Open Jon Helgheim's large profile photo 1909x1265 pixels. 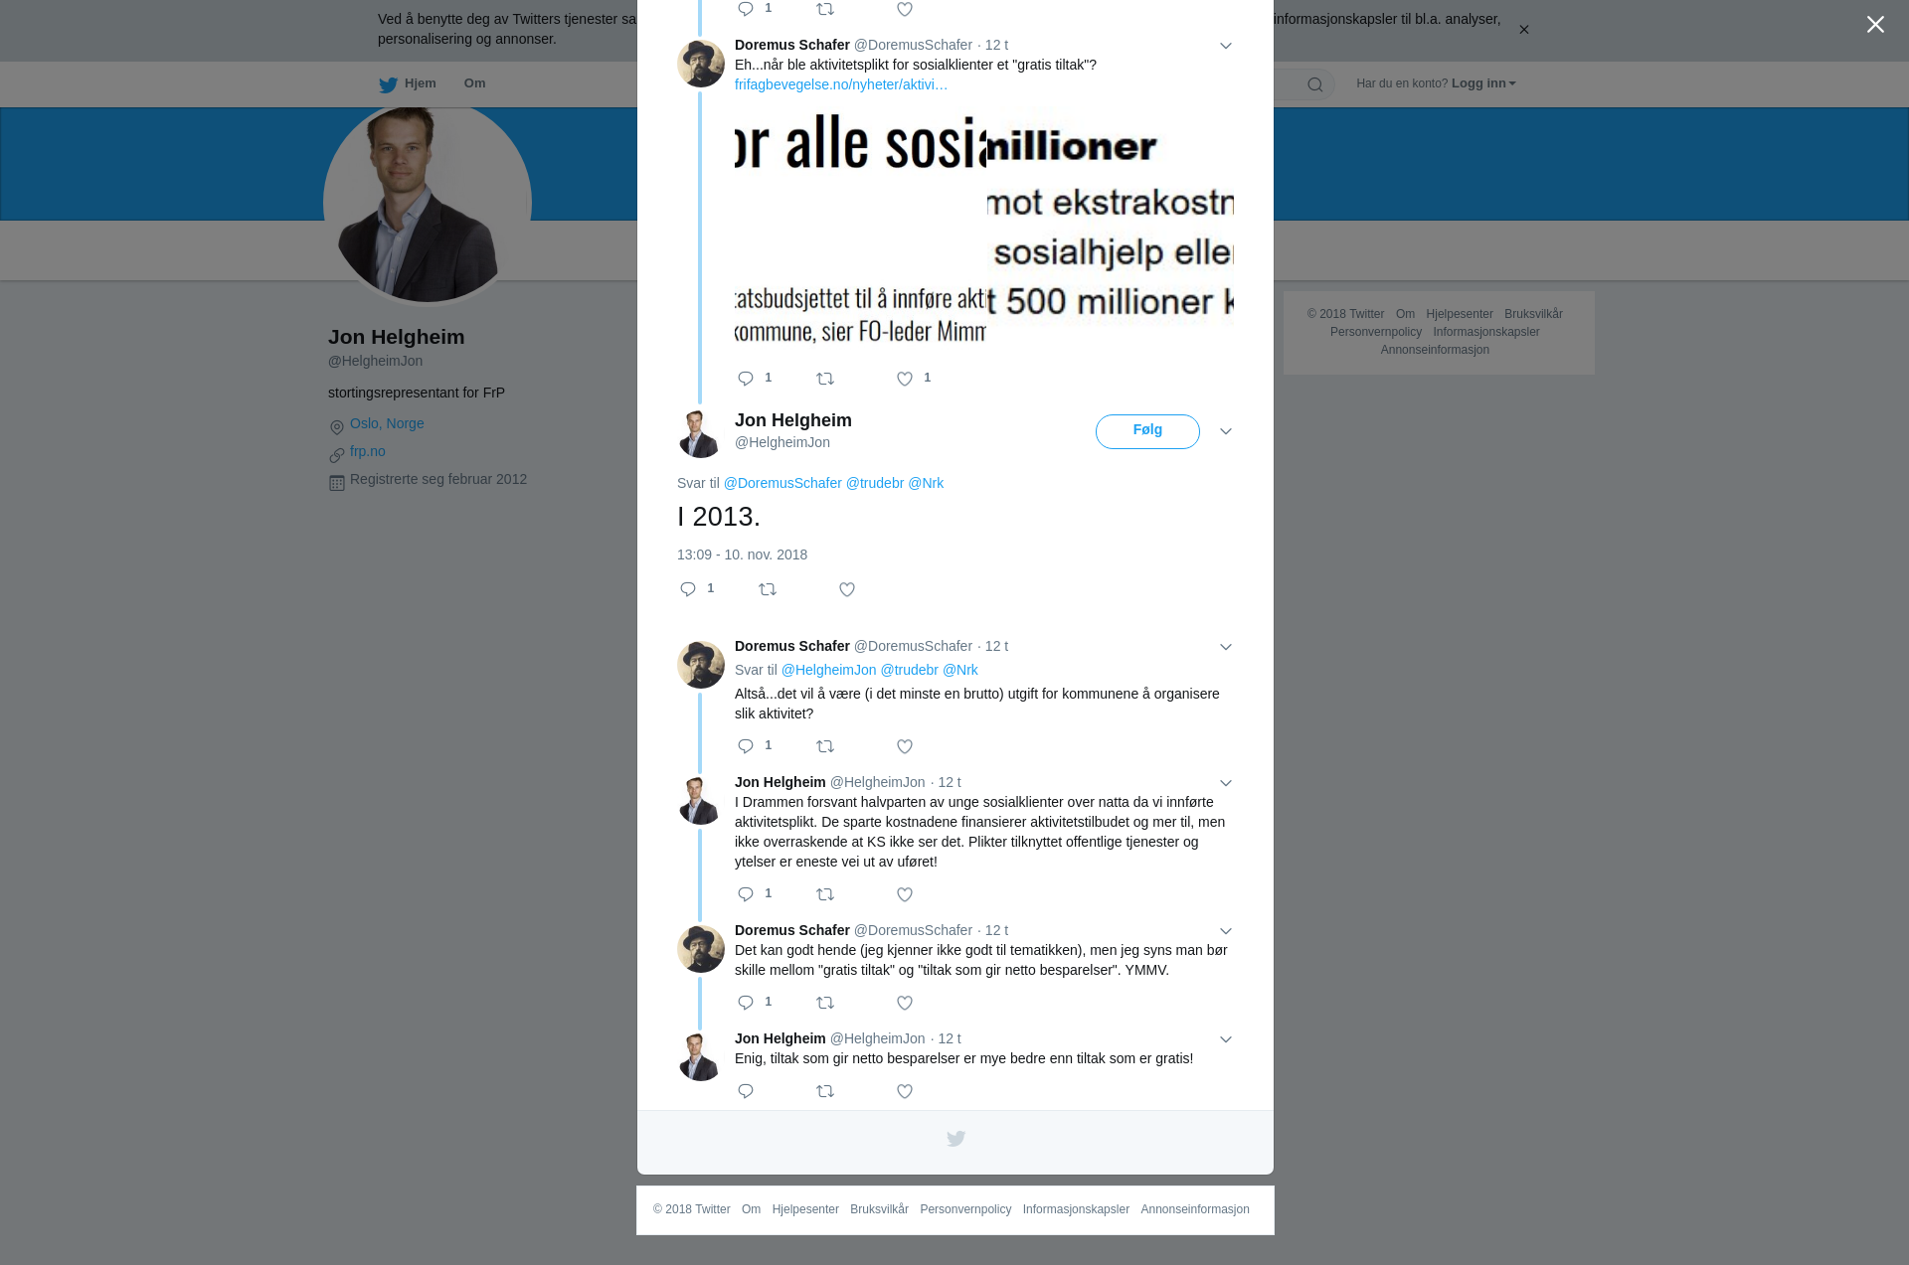(x=428, y=204)
